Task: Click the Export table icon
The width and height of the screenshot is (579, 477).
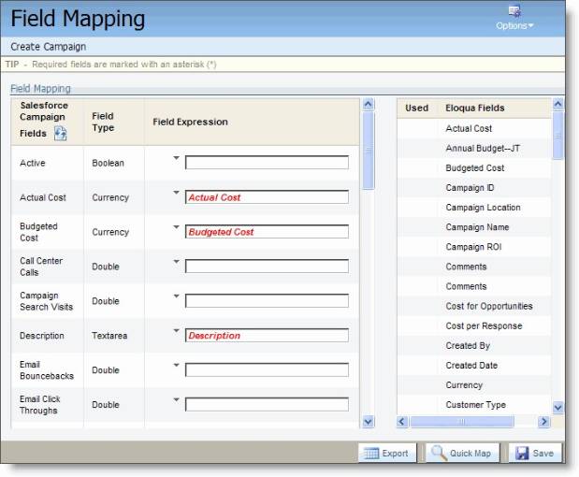Action: point(371,453)
